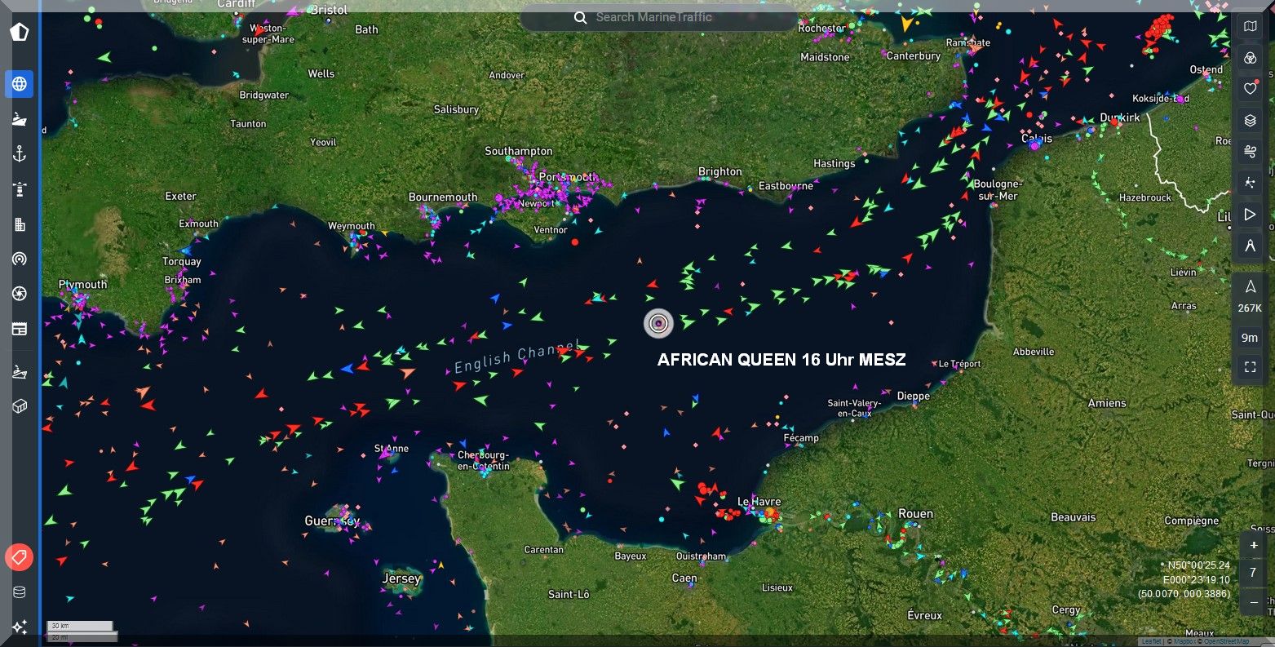1275x647 pixels.
Task: Open the photos camera-shutter icon
Action: point(19,294)
